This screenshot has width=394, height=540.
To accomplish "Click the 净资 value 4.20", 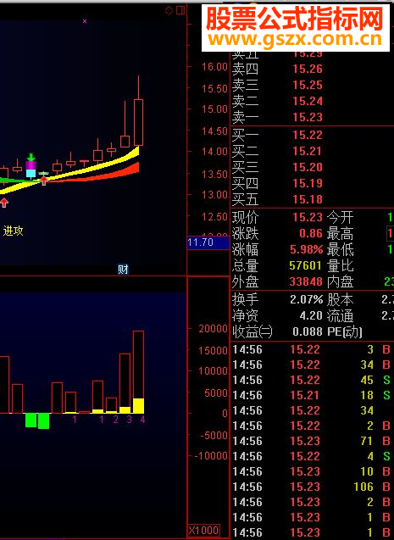I will pyautogui.click(x=311, y=315).
